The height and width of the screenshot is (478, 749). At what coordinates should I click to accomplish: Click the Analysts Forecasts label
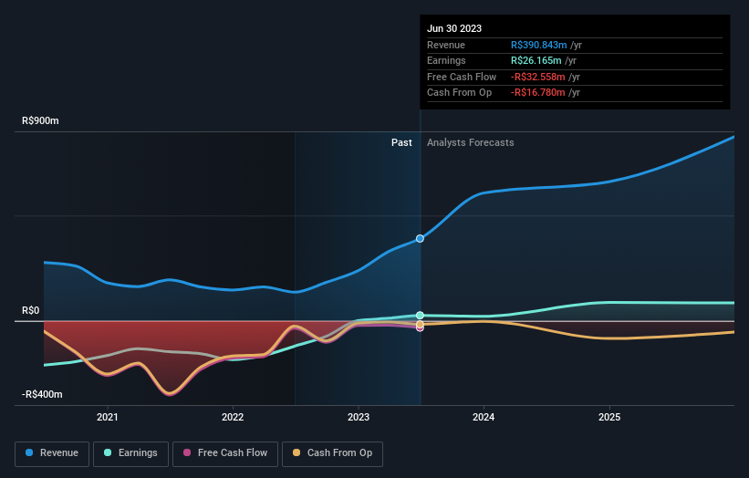click(471, 142)
